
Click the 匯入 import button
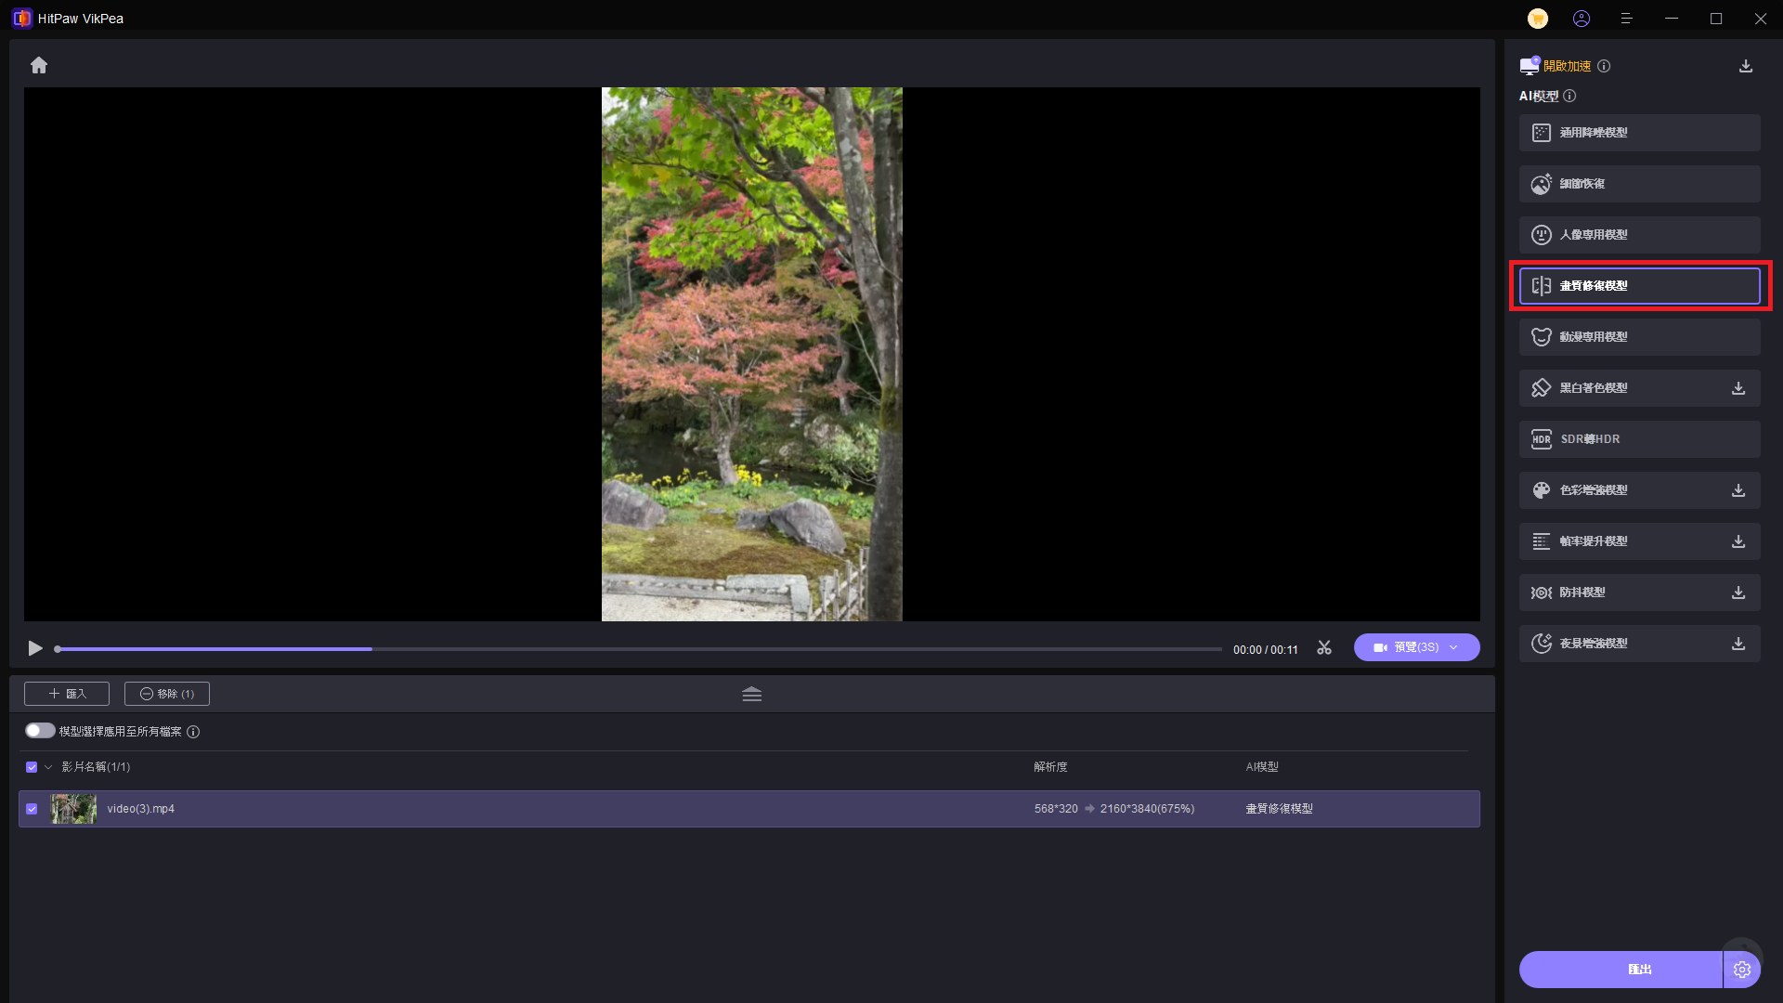click(x=67, y=694)
